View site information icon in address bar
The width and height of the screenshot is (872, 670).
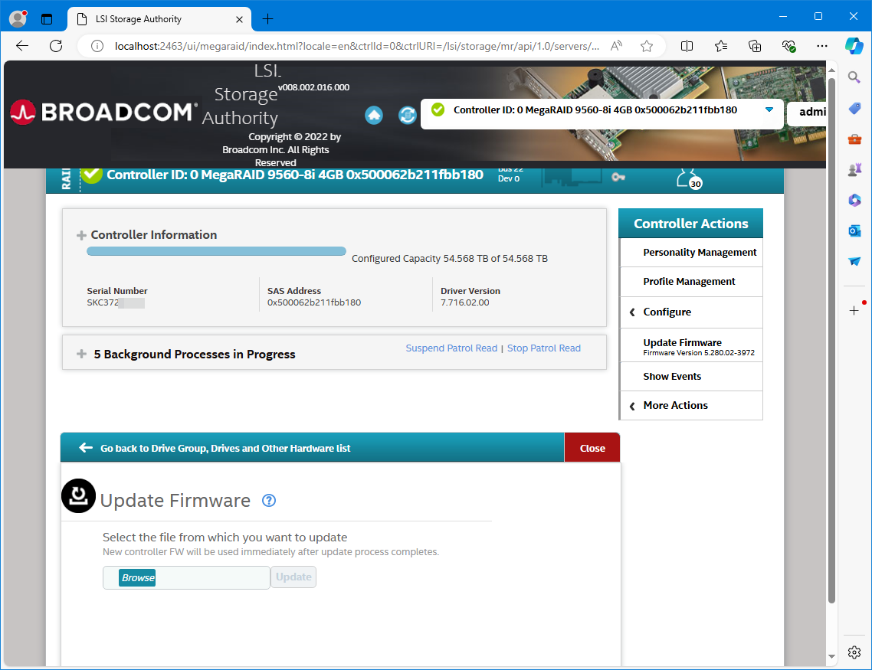(97, 46)
